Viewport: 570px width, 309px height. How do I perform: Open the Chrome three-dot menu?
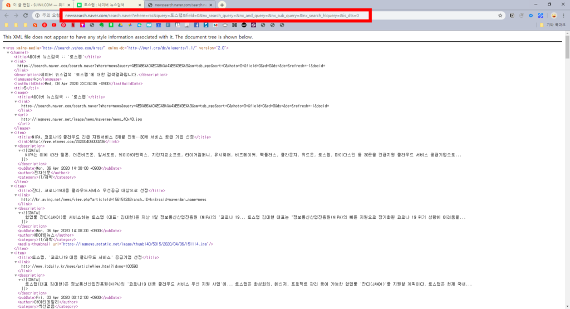click(x=563, y=16)
